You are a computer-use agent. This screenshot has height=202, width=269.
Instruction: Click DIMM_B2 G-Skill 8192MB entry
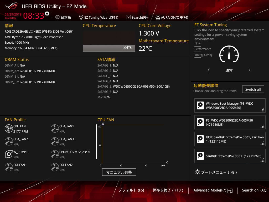[30, 82]
